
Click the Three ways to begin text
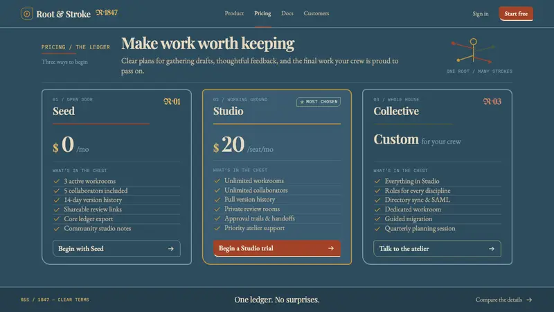pyautogui.click(x=64, y=62)
